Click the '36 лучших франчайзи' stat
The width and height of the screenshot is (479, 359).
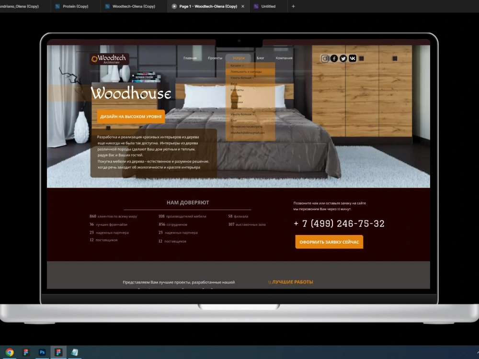[x=108, y=224]
